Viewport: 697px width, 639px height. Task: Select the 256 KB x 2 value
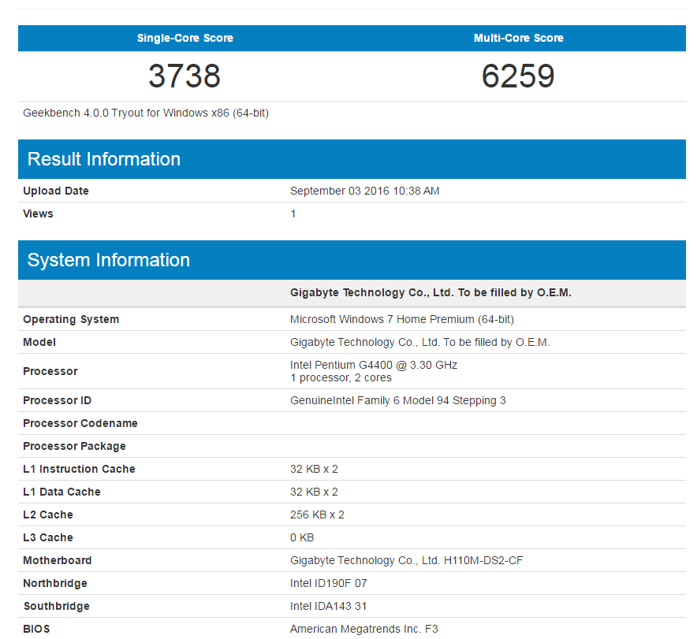[x=318, y=515]
